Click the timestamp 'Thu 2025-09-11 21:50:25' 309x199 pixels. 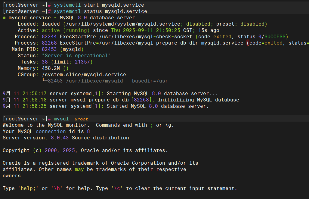pyautogui.click(x=146, y=30)
